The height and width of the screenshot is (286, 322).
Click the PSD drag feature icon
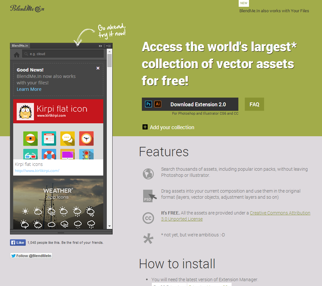(150, 196)
